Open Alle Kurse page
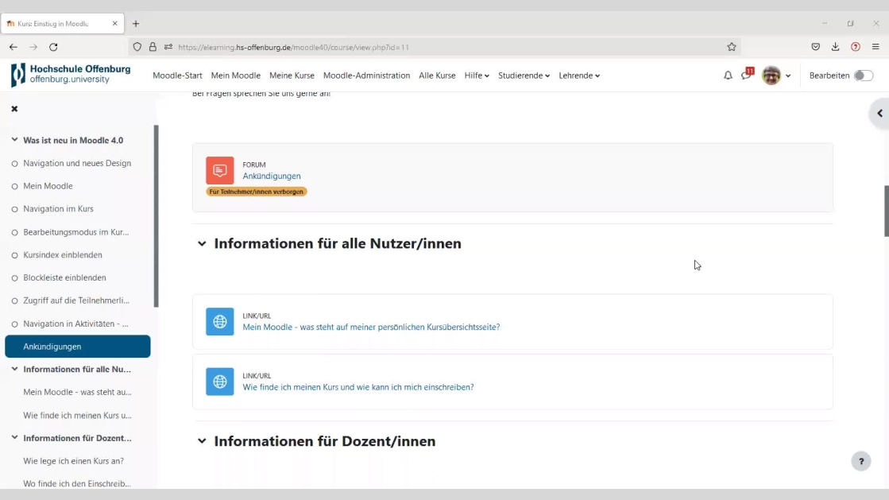This screenshot has width=889, height=500. pyautogui.click(x=437, y=76)
